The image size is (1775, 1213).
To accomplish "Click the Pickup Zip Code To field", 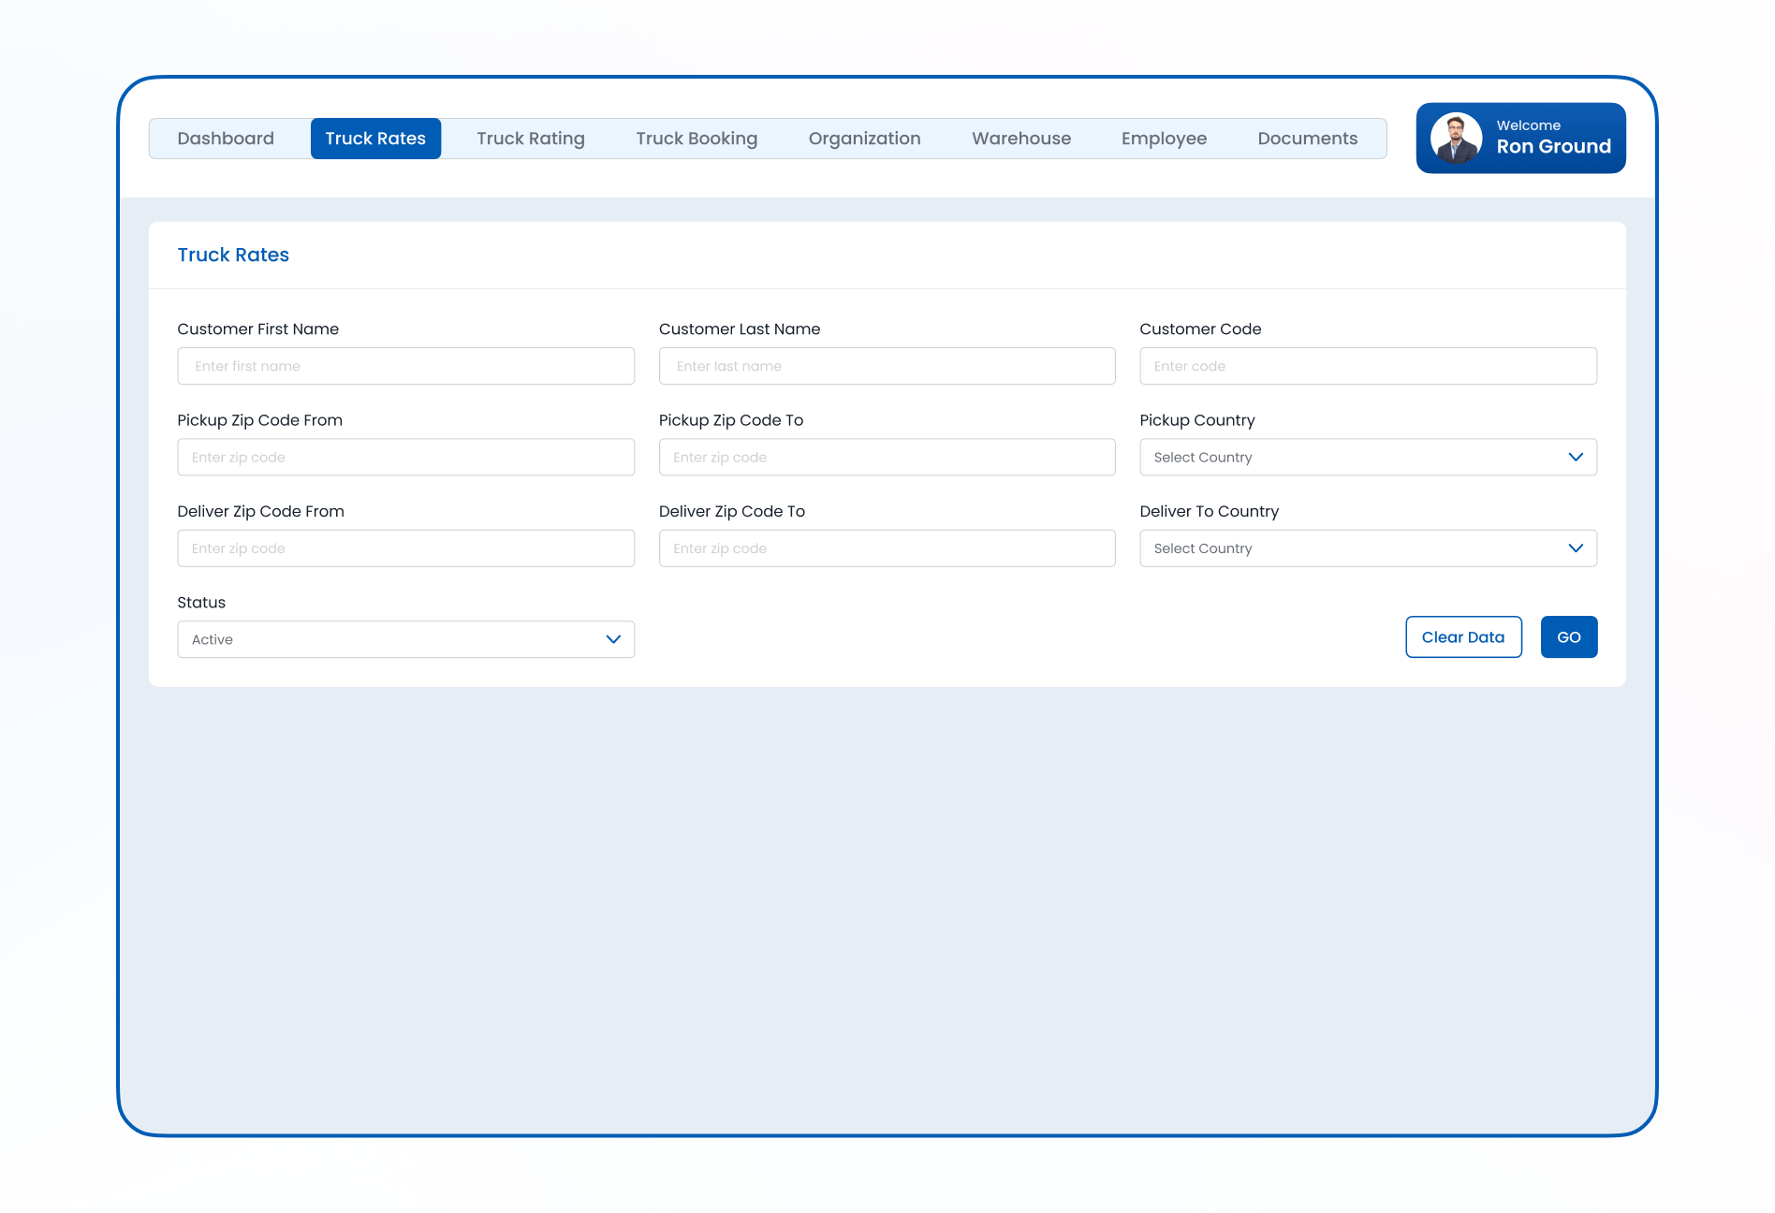I will click(x=887, y=457).
